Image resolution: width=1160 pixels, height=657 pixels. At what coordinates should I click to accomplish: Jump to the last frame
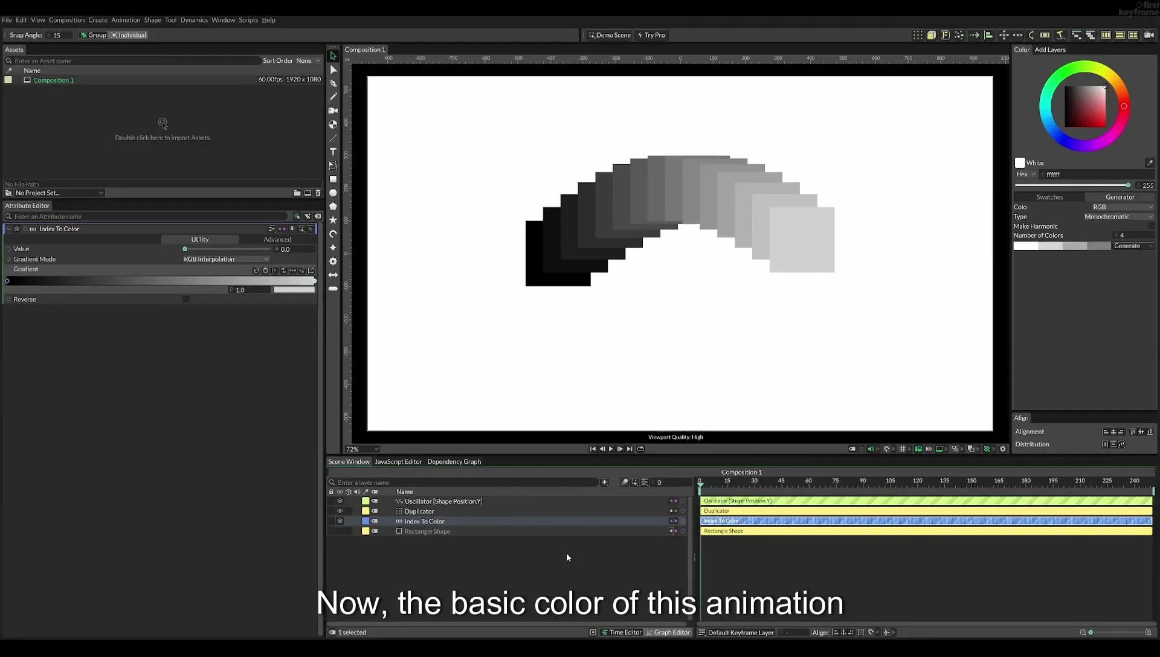tap(630, 449)
